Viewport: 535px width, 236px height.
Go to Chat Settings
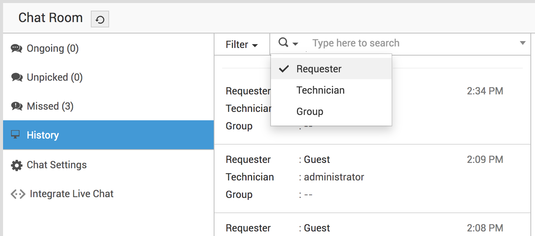tap(57, 165)
